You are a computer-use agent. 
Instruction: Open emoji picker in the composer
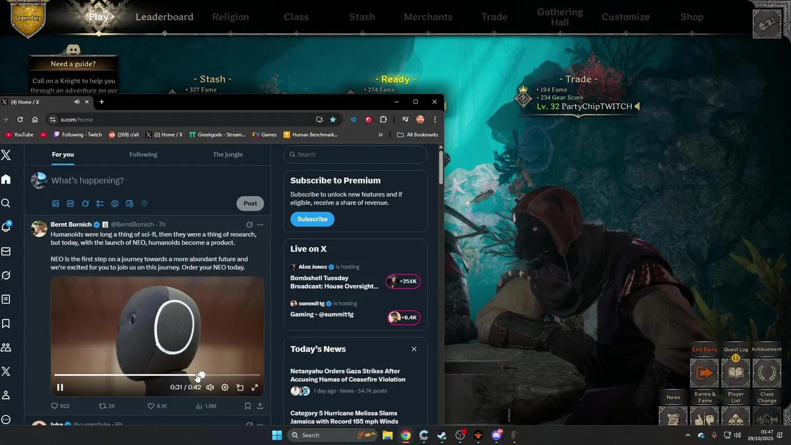tap(115, 203)
